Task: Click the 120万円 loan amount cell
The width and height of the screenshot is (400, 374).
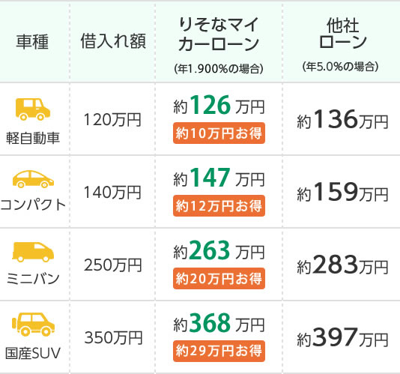Action: tap(112, 120)
